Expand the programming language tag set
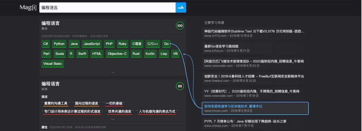Screen dimensions: 362x131 click(113, 72)
